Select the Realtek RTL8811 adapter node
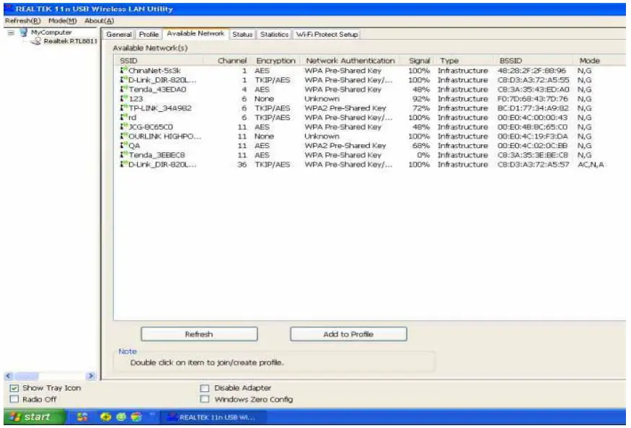 [70, 41]
